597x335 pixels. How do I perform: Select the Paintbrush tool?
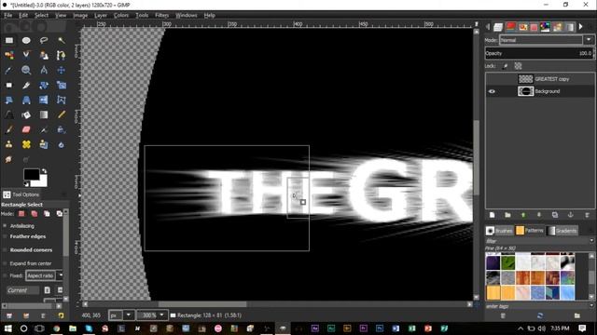9,130
